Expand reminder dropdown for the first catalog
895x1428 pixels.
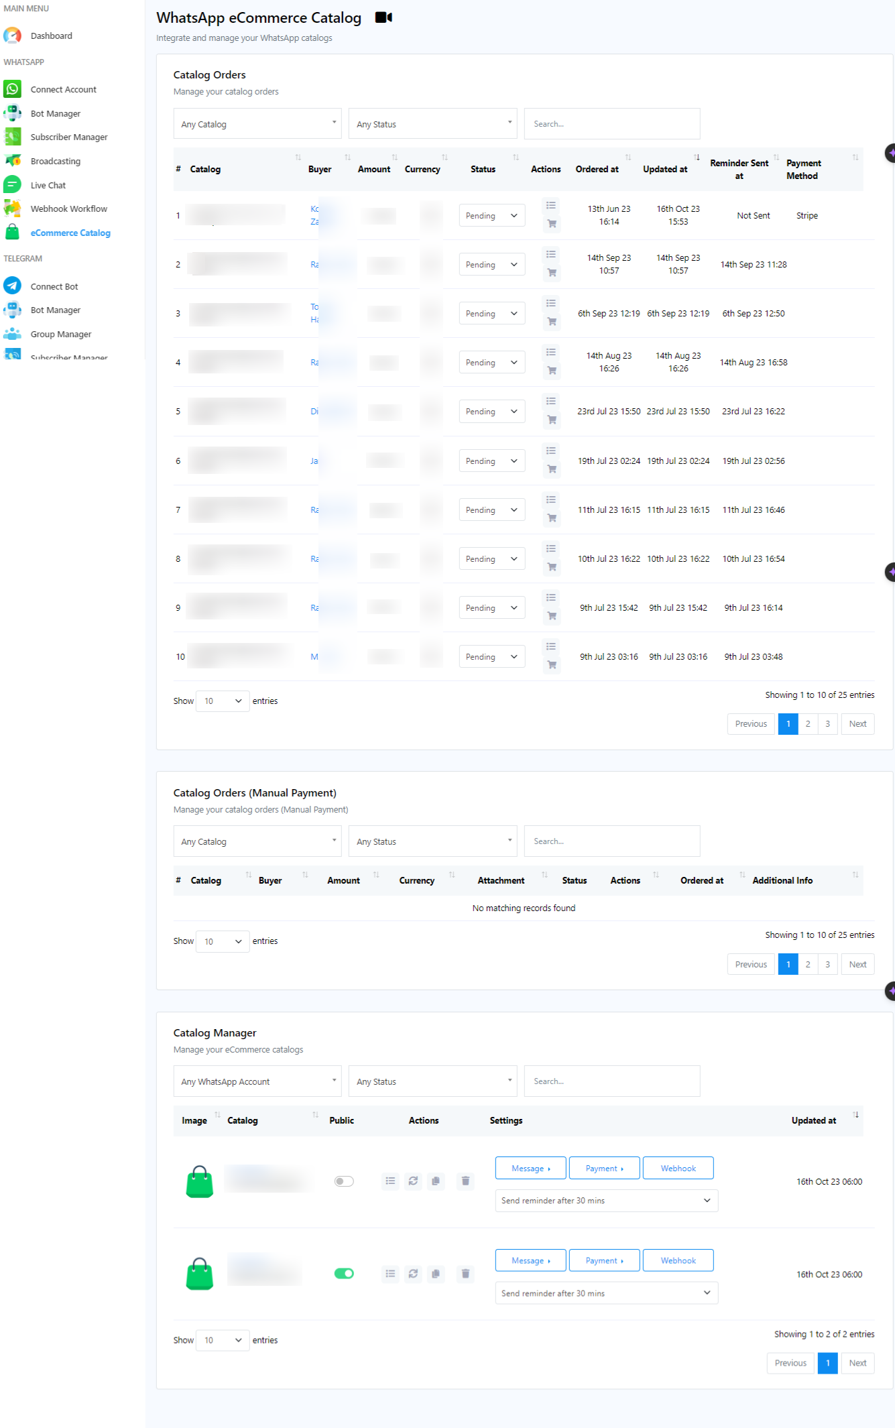tap(606, 1201)
